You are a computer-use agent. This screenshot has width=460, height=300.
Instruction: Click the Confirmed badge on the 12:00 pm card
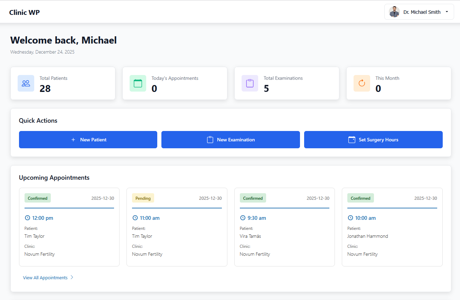pos(38,198)
